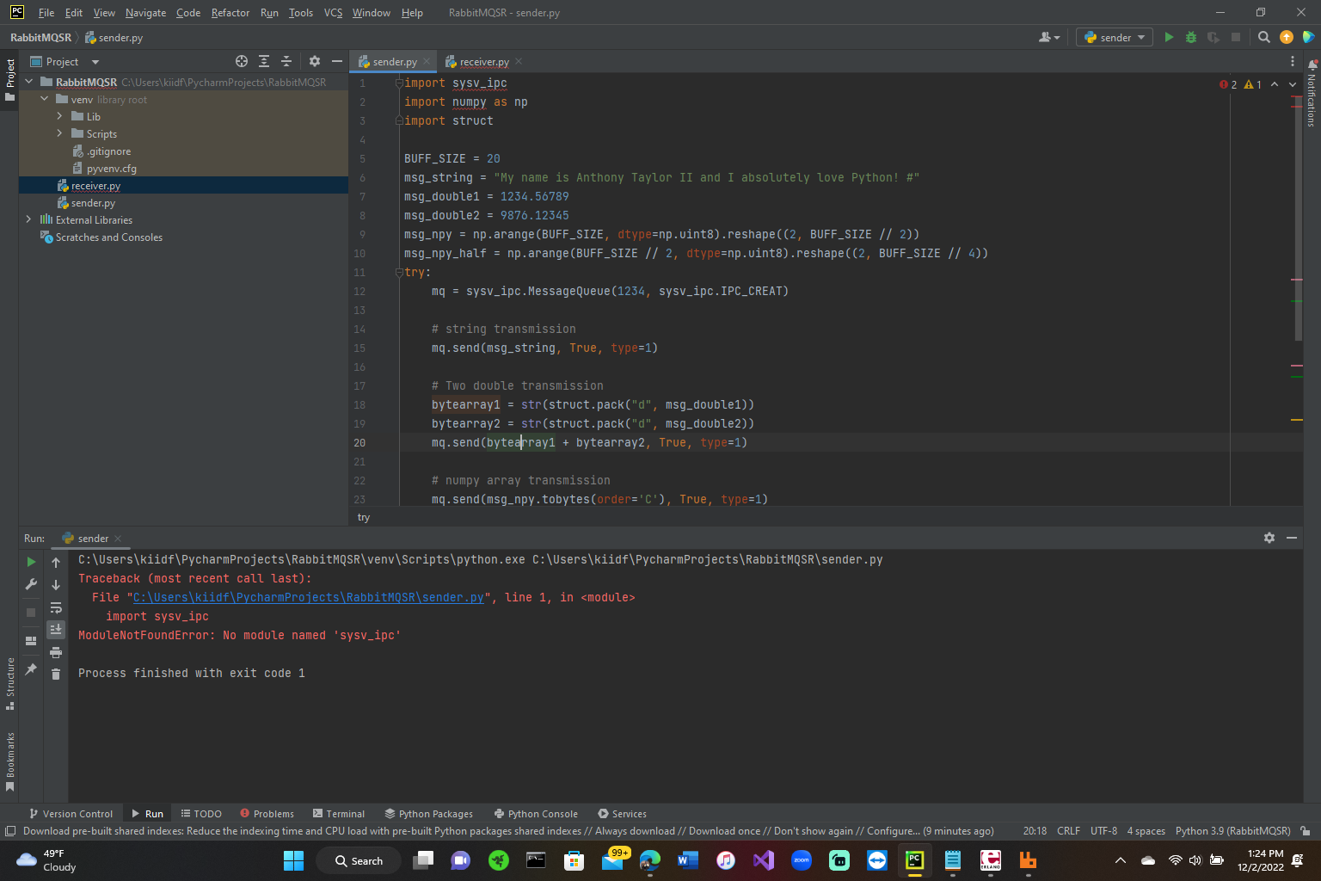This screenshot has width=1321, height=881.
Task: Open Search Everywhere magnifier in top toolbar
Action: tap(1263, 37)
